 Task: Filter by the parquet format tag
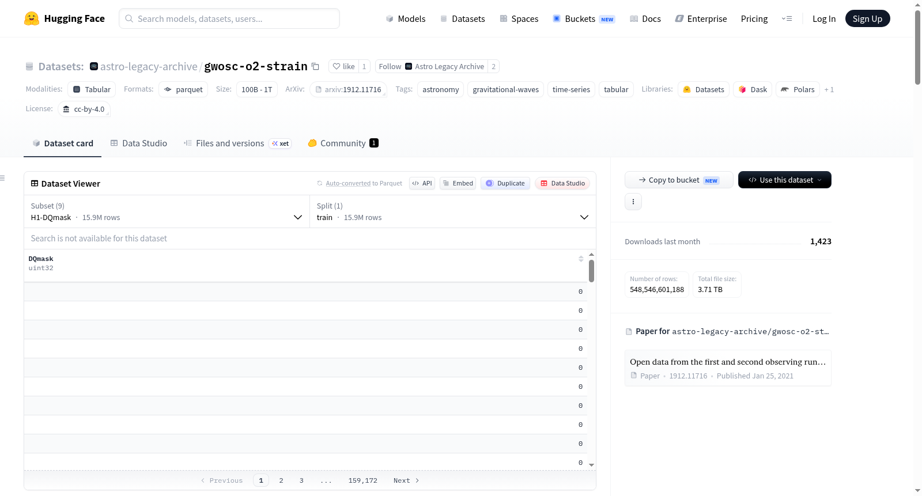tap(183, 89)
